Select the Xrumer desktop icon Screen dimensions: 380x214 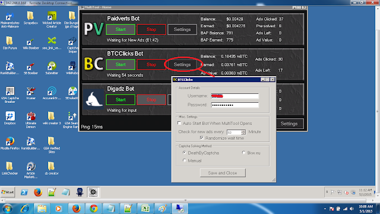tap(30, 93)
